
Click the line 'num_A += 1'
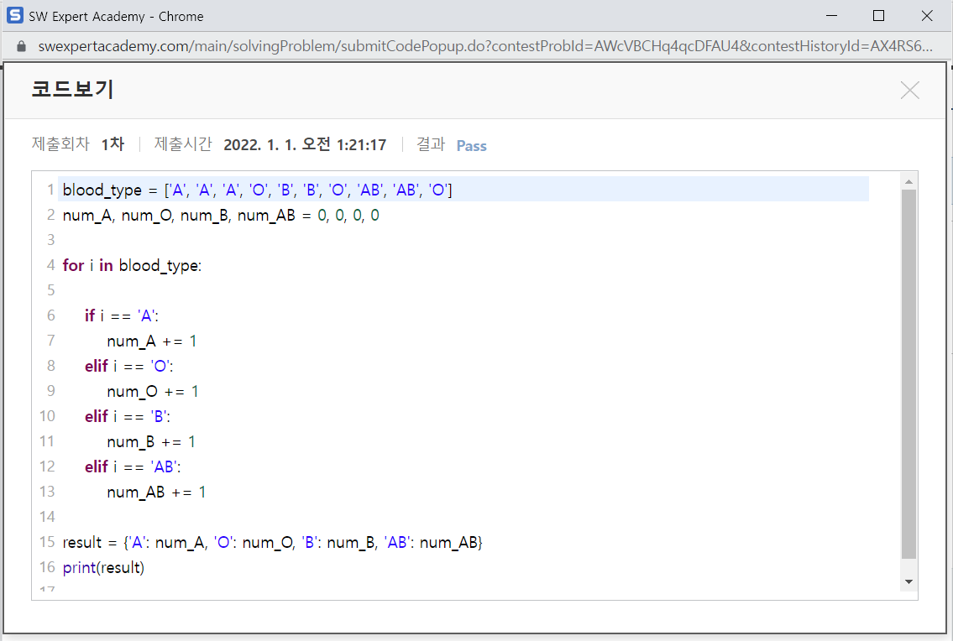(152, 341)
